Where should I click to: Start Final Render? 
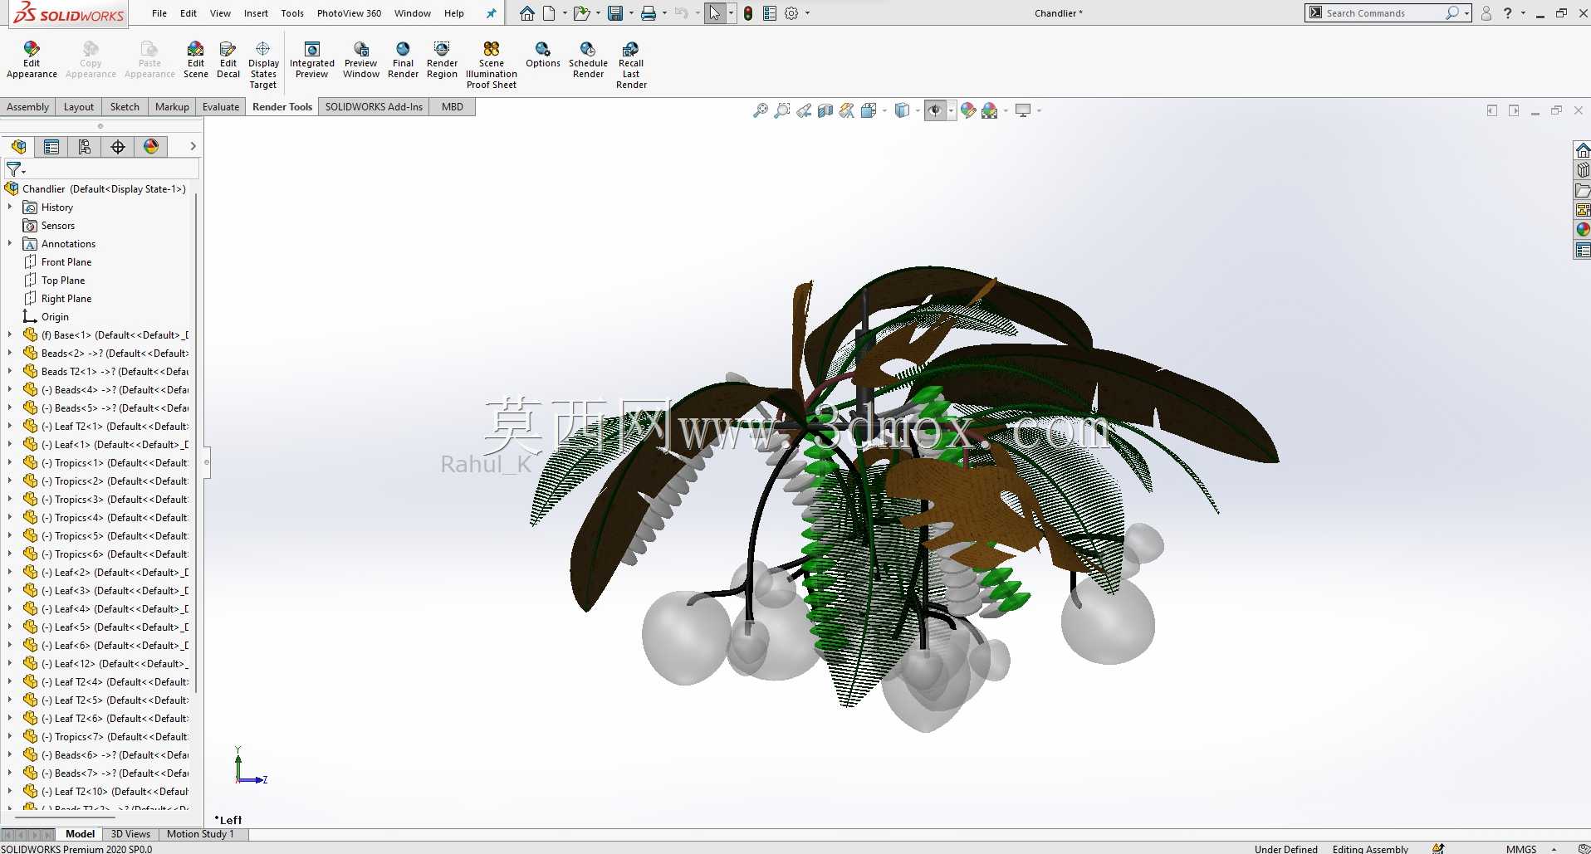(x=403, y=60)
